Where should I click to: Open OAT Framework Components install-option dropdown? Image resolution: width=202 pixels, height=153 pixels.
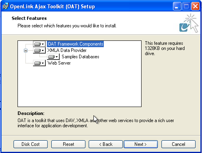pos(39,44)
